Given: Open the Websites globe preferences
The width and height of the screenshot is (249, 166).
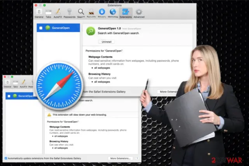Looking at the screenshot, I should coord(113,14).
